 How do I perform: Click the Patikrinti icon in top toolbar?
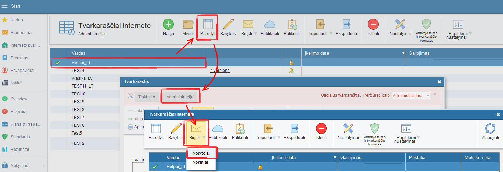[x=292, y=25]
